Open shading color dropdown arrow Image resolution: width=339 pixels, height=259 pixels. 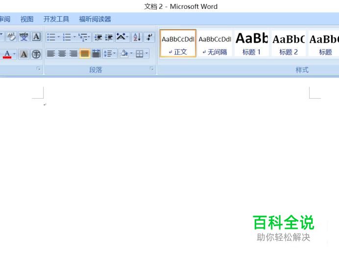[131, 53]
